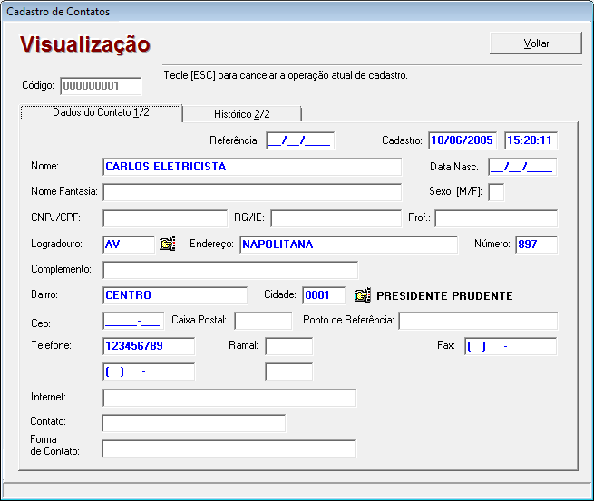Viewport: 594px width, 501px height.
Task: Click the Voltar button
Action: pos(535,43)
